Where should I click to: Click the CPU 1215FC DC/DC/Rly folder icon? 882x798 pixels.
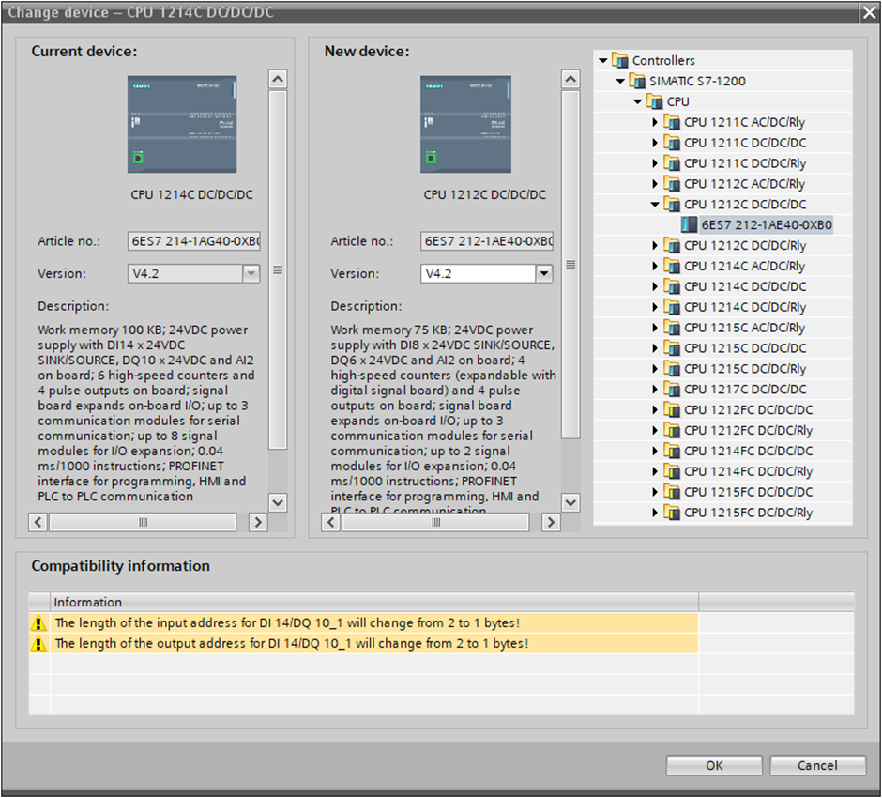coord(672,512)
